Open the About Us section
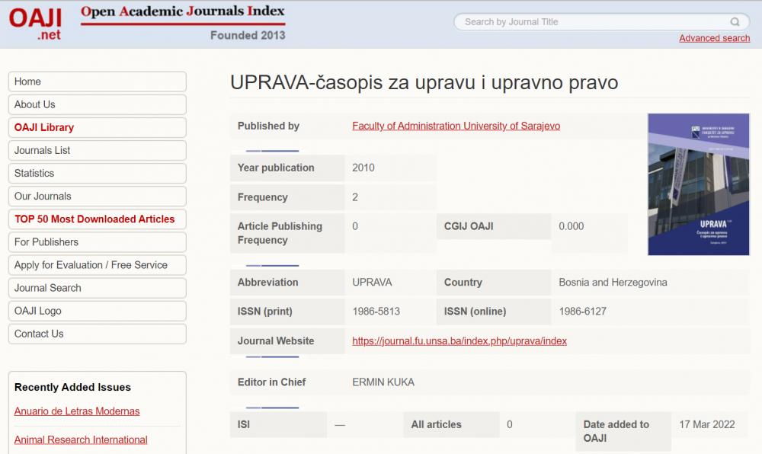 tap(96, 104)
